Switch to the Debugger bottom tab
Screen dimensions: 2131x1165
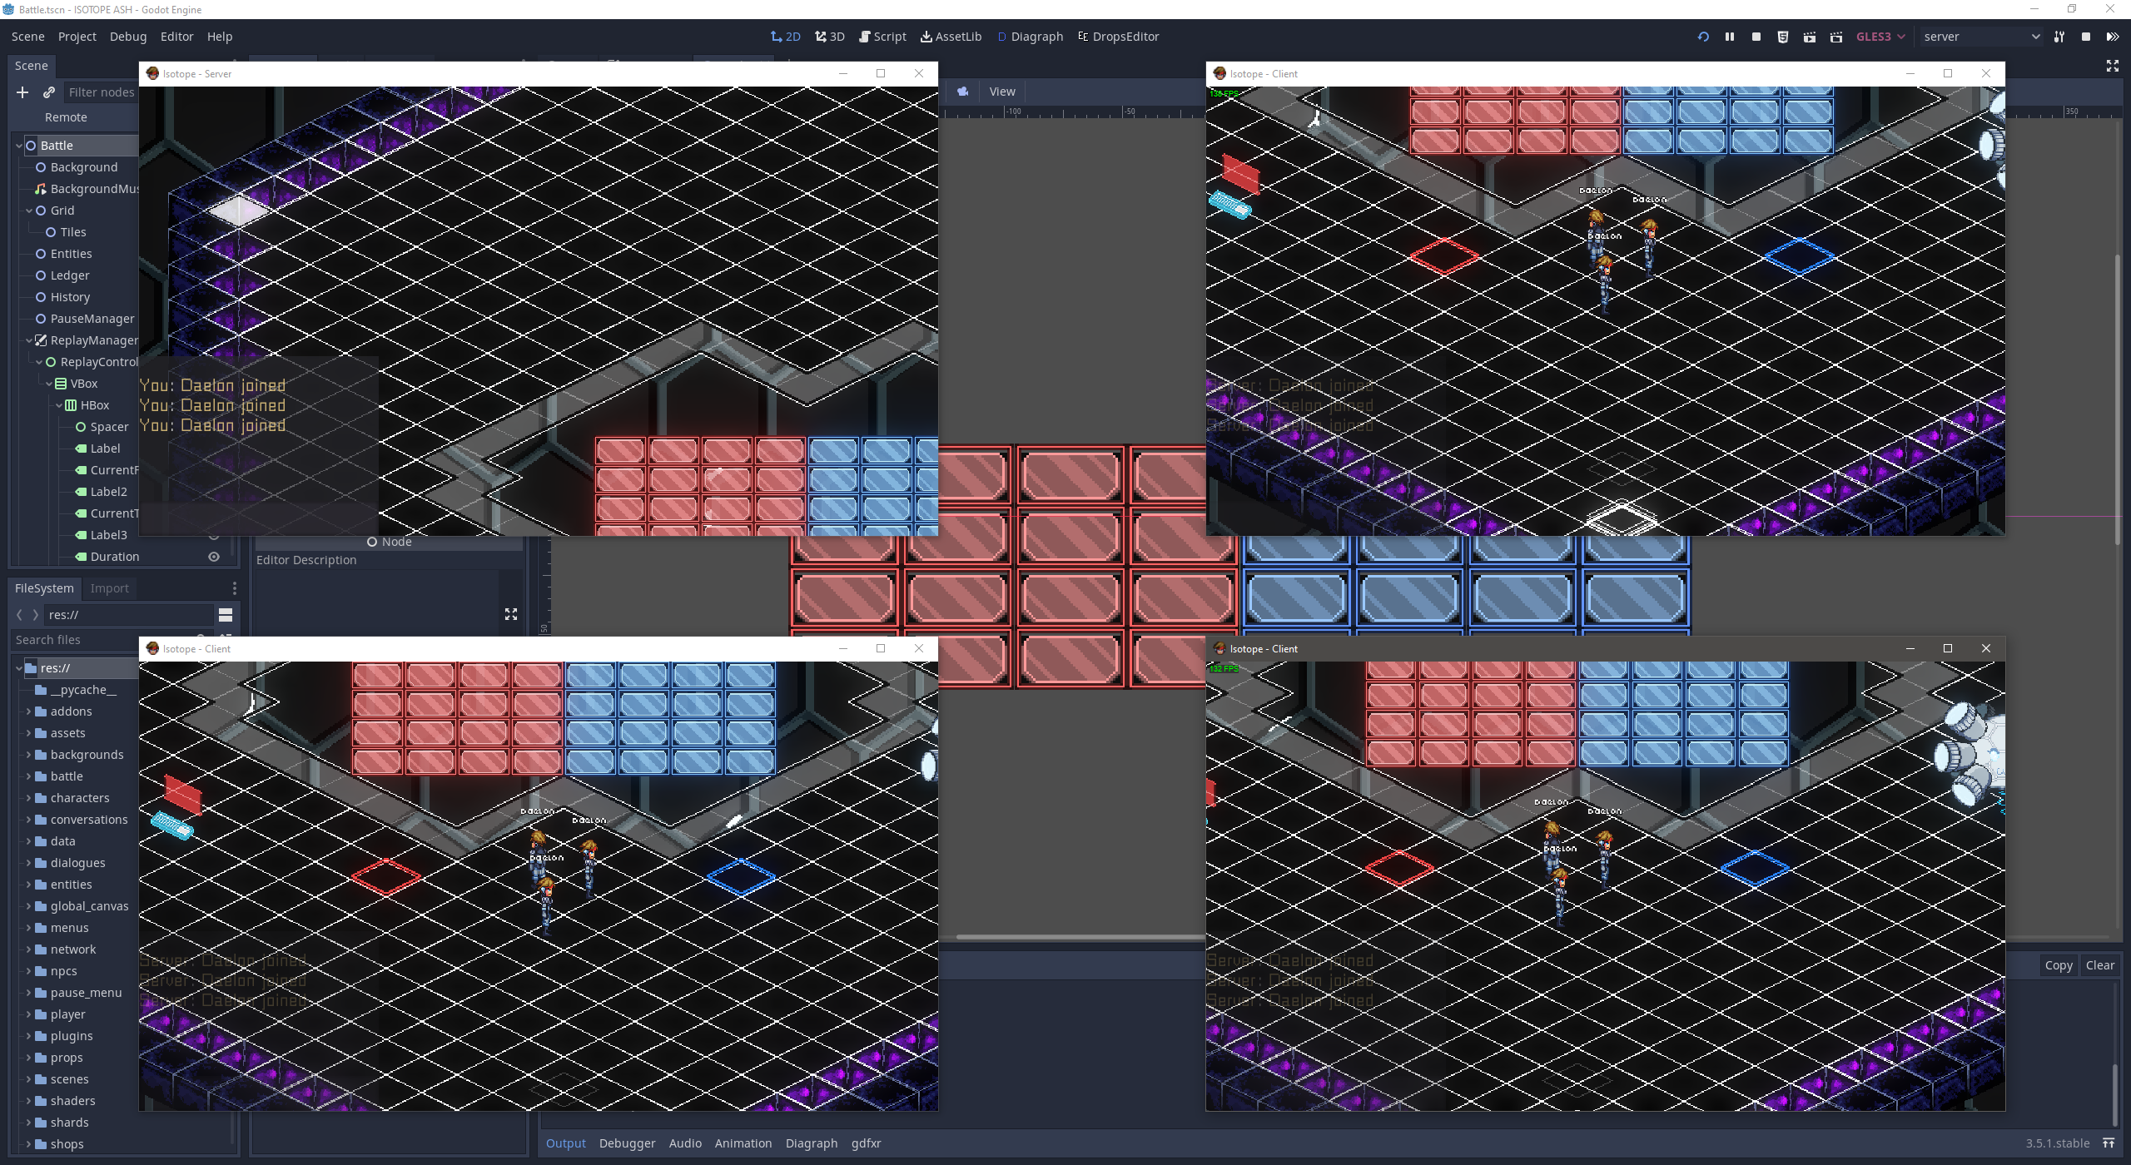coord(627,1143)
